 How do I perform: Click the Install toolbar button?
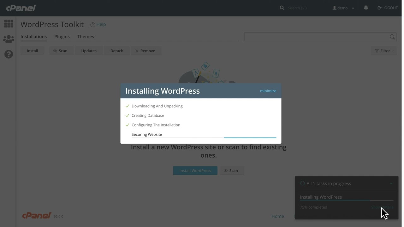[32, 51]
